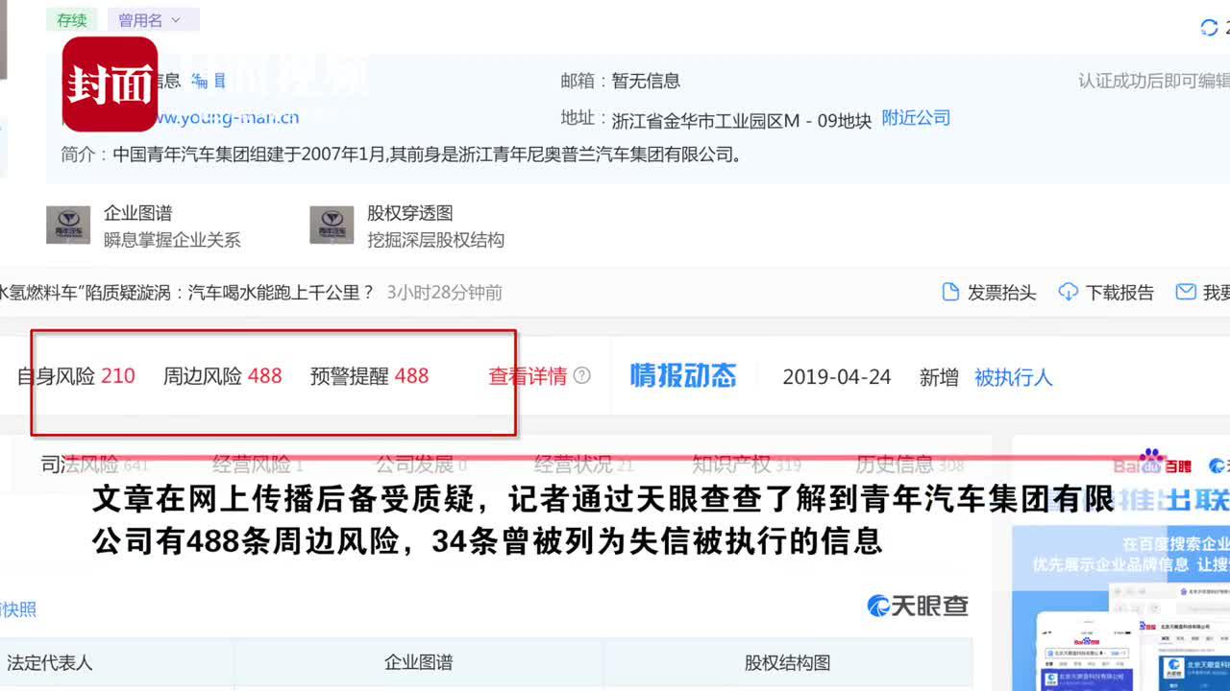Image resolution: width=1230 pixels, height=691 pixels.
Task: Click the 天眼查 logo
Action: 918,606
